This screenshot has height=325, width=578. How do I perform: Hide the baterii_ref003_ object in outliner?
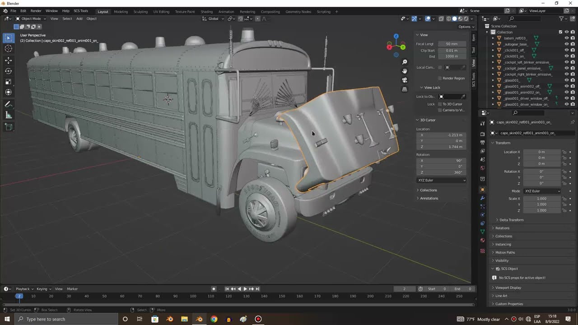[x=567, y=38]
